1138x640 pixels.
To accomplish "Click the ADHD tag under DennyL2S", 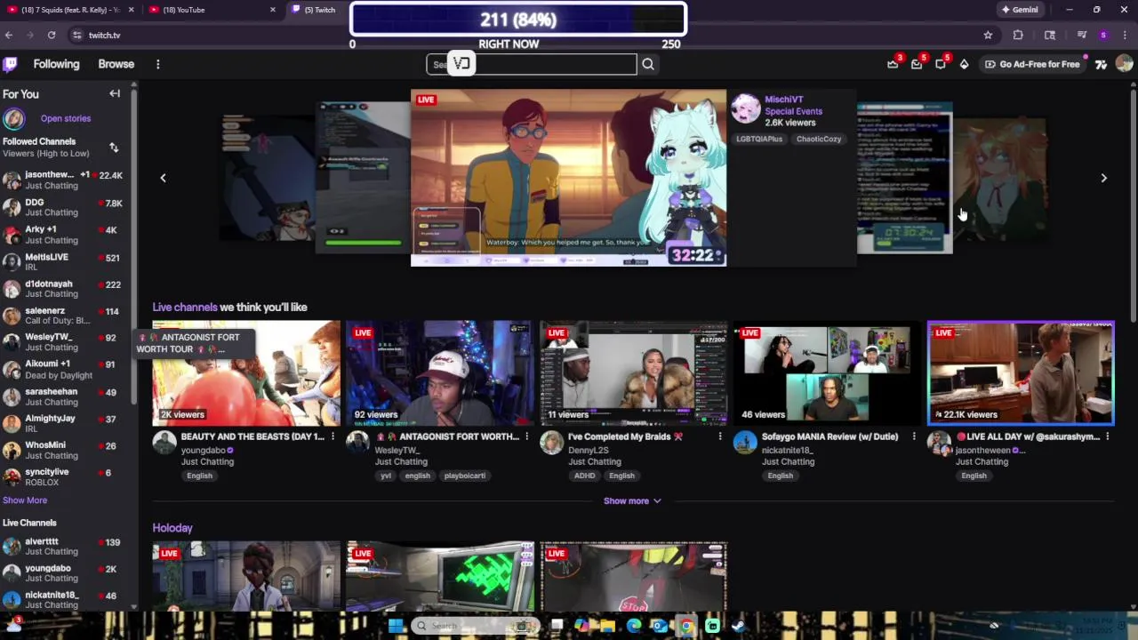I will point(584,476).
